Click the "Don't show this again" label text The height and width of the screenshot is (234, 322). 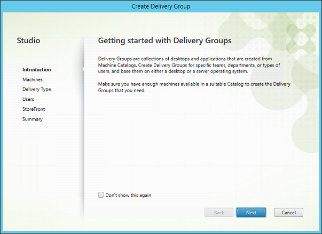coord(128,195)
